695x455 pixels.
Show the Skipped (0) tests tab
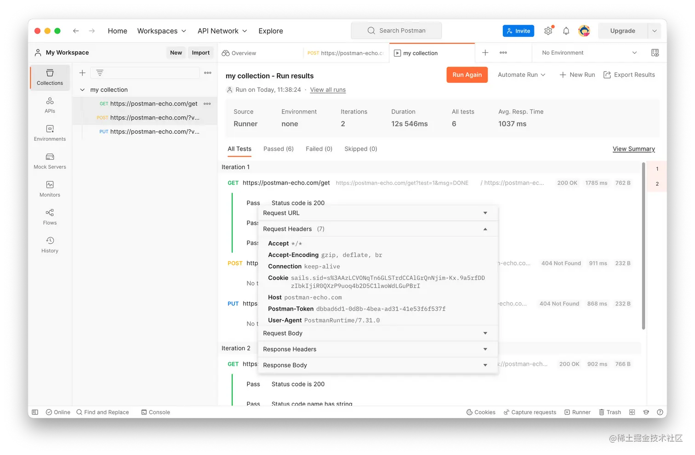click(x=361, y=149)
